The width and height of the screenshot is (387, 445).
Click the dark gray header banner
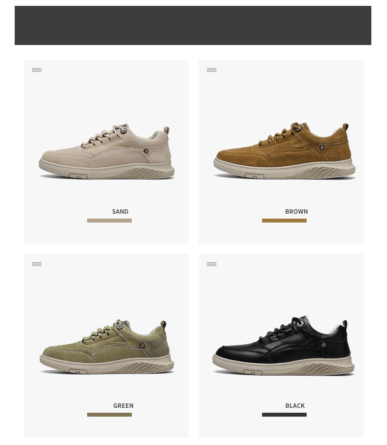[193, 25]
